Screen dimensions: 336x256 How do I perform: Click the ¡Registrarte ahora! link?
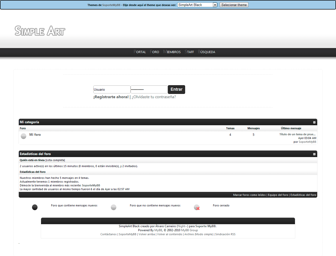pyautogui.click(x=111, y=97)
